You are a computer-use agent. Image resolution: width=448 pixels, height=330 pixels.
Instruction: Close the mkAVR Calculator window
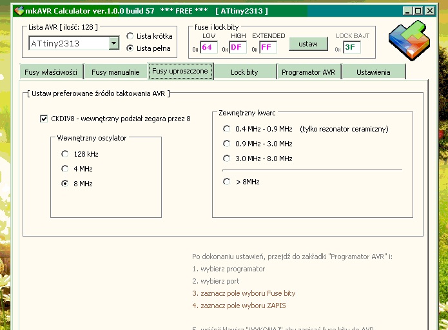pyautogui.click(x=430, y=11)
